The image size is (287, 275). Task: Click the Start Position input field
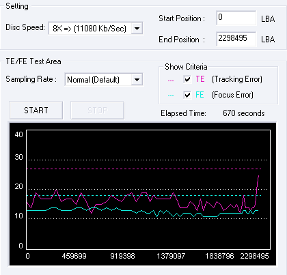(x=236, y=18)
